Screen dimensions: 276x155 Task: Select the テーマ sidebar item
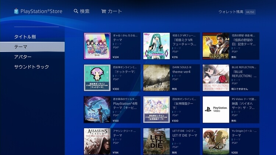32,47
